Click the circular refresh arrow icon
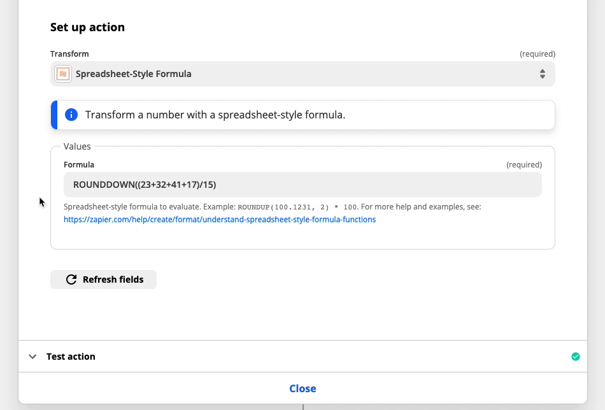 coord(71,279)
